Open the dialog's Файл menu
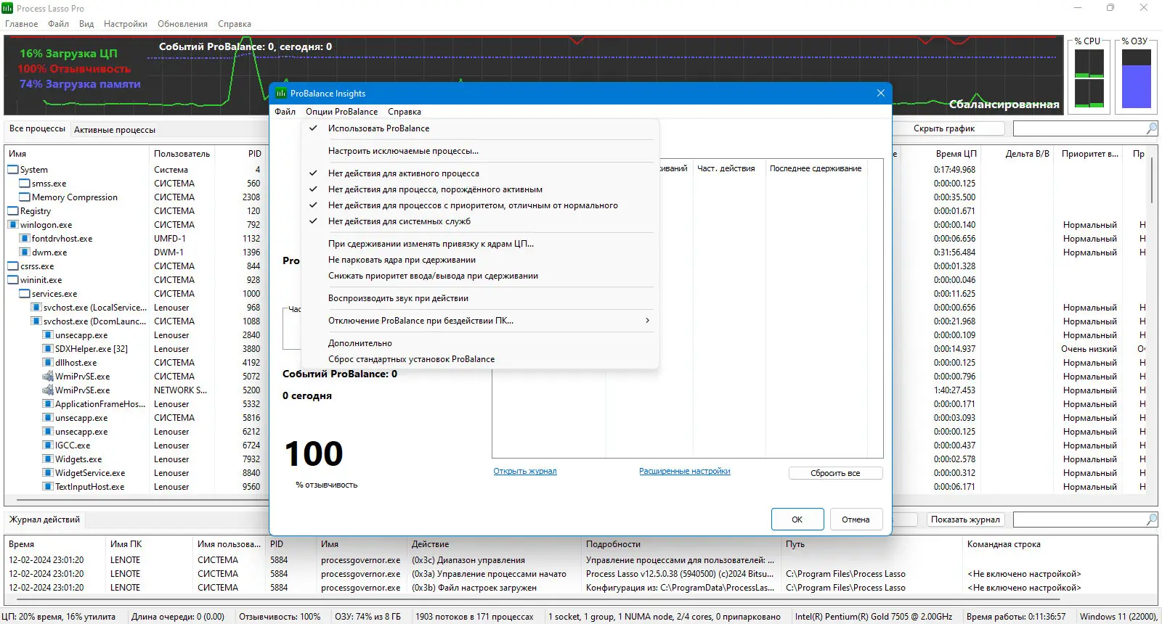 285,112
